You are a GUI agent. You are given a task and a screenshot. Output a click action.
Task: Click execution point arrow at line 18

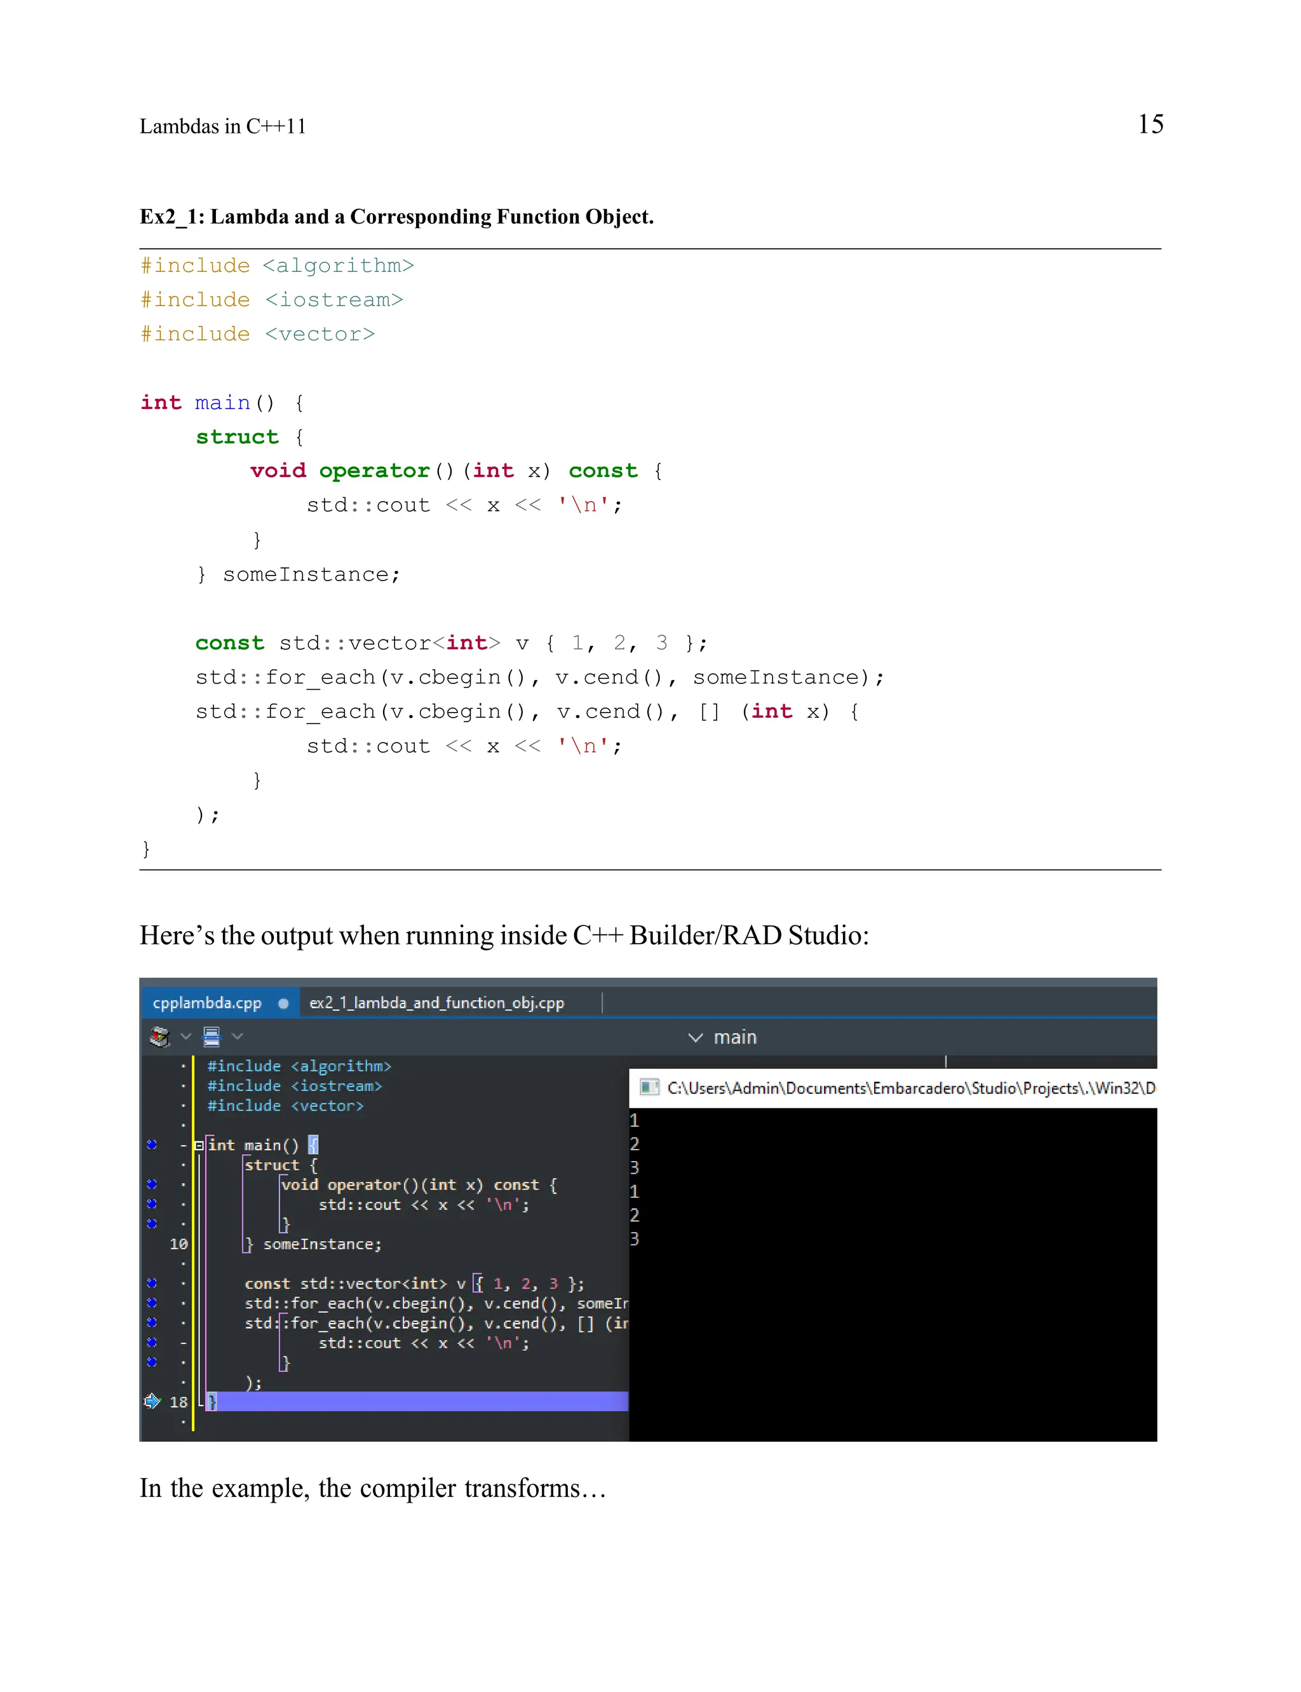point(152,1401)
